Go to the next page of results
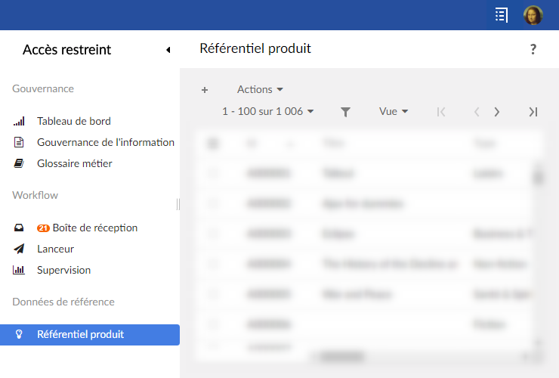 click(x=497, y=112)
